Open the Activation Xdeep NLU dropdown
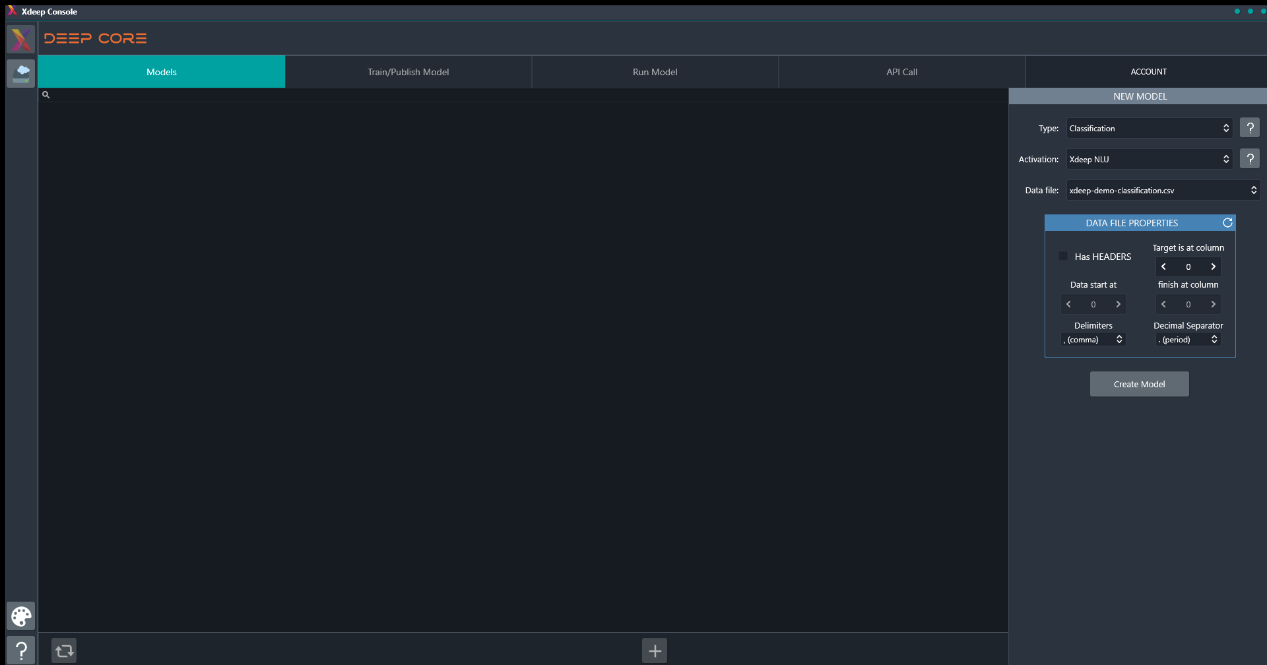Screen dimensions: 1267x665 [1150, 159]
